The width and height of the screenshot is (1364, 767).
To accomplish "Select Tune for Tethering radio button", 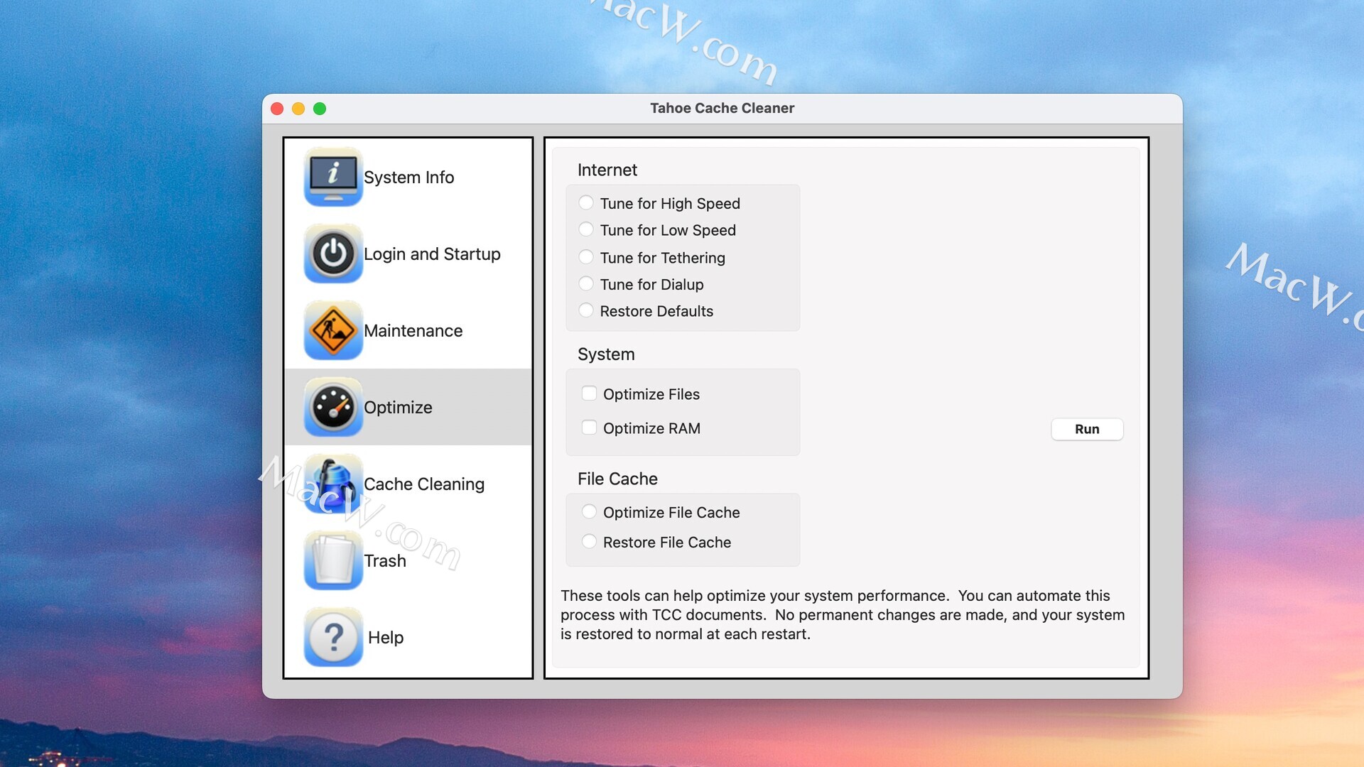I will [586, 257].
